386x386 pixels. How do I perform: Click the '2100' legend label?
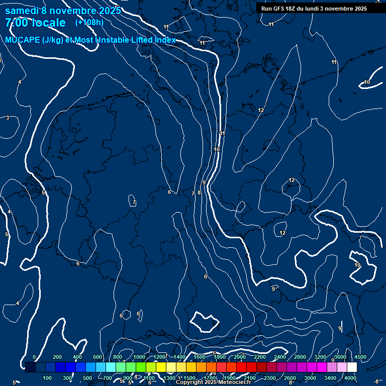click(250, 378)
